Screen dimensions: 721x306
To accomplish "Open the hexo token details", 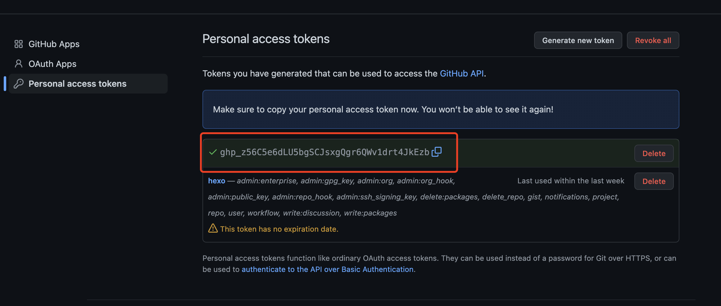I will [216, 181].
